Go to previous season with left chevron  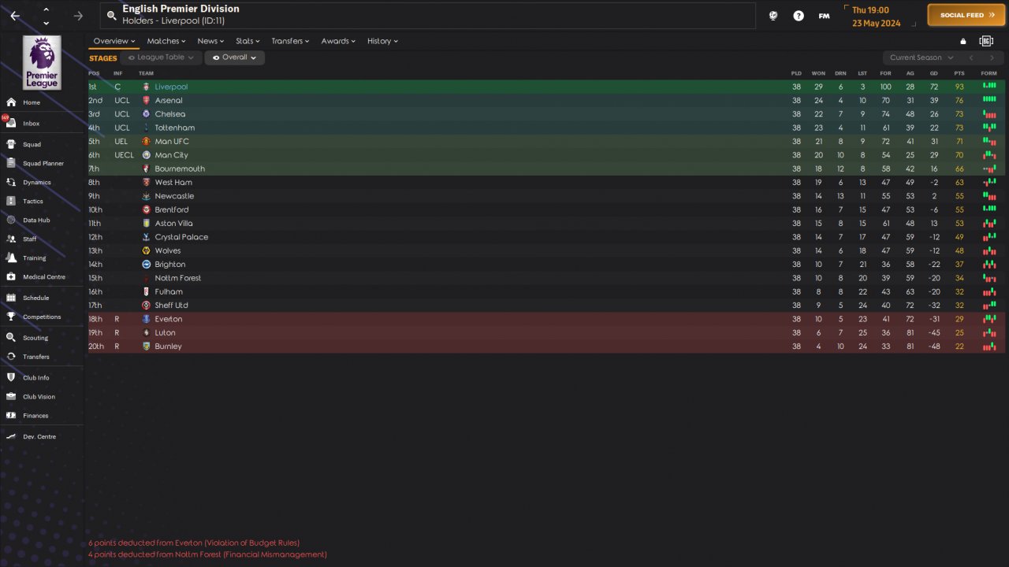[x=971, y=57]
